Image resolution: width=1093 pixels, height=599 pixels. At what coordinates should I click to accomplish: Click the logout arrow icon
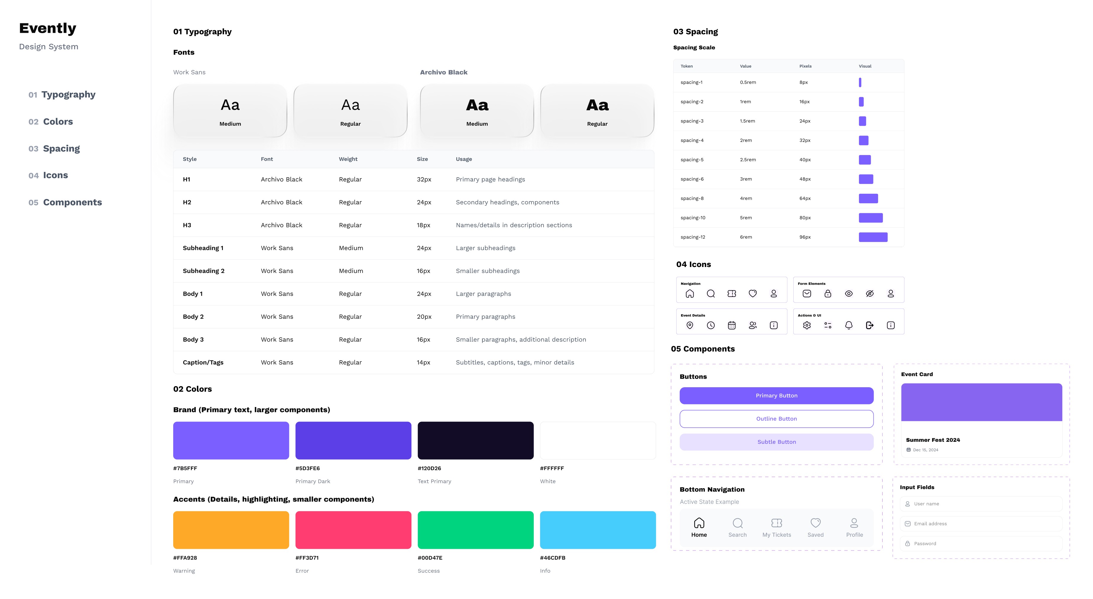(869, 325)
